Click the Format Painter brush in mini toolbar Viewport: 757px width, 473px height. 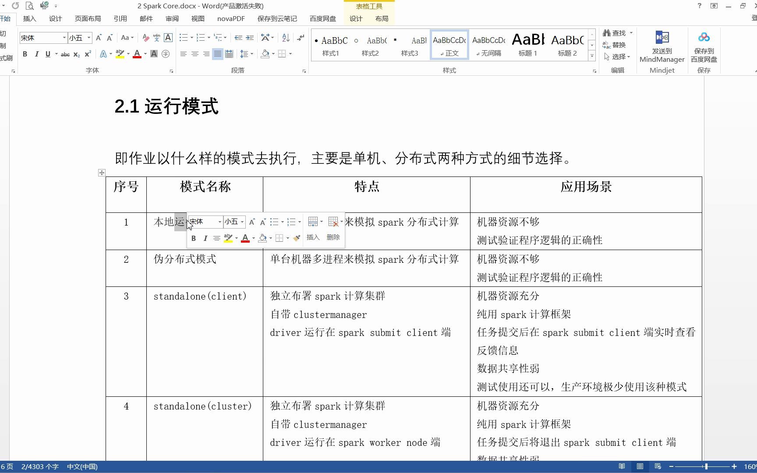(x=297, y=238)
